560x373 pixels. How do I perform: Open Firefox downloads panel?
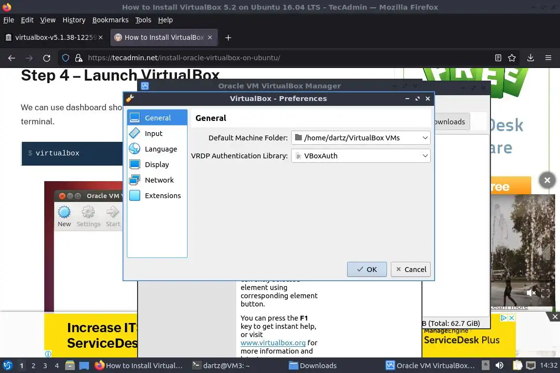[x=531, y=58]
